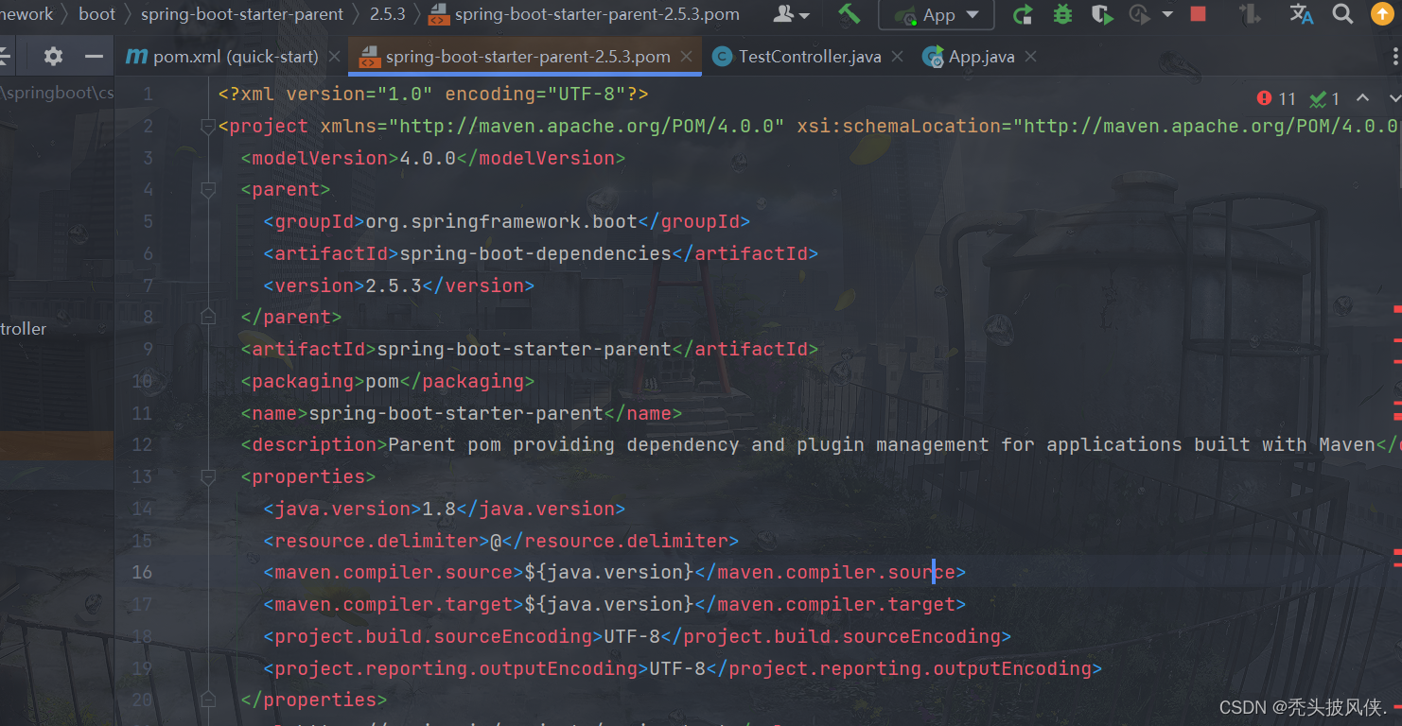Close the TestController.java tab
This screenshot has width=1402, height=726.
(x=897, y=57)
